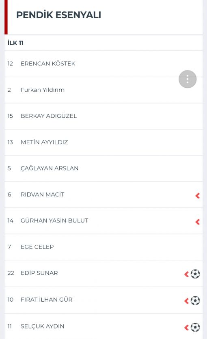Click the substitution arrow beside RIDVAN MACİT
The image size is (207, 339).
coord(198,196)
